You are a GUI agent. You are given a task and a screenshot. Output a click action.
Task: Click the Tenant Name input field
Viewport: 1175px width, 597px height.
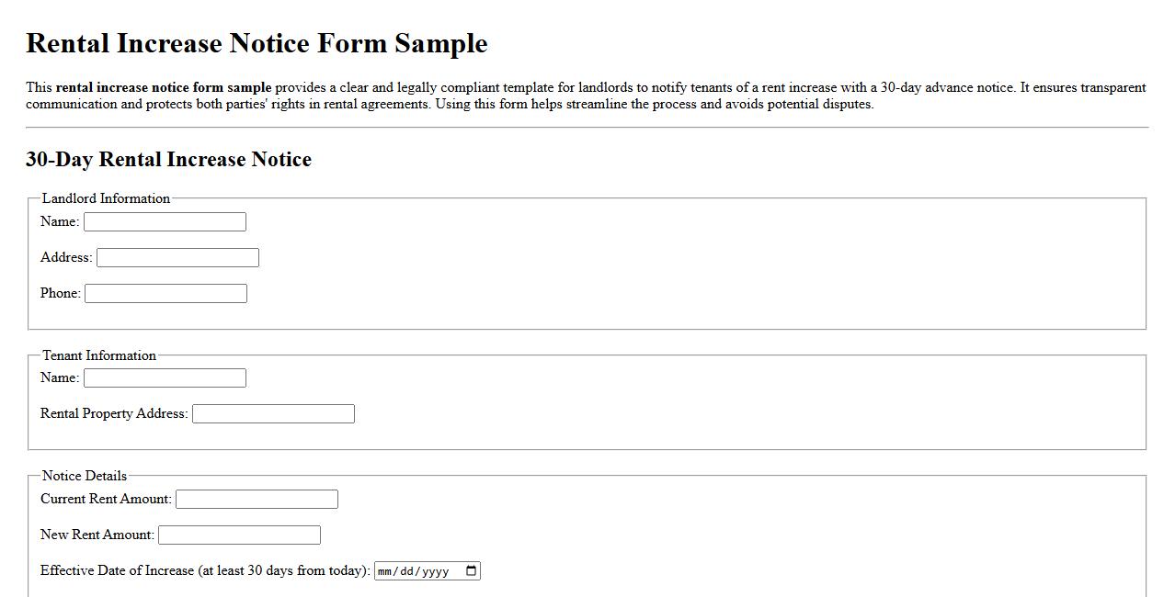tap(164, 377)
